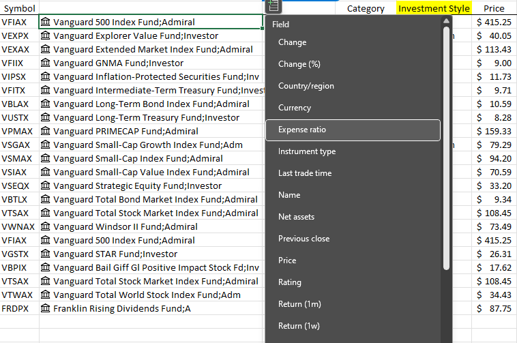Select the $ 113.43 price cell

[x=494, y=49]
